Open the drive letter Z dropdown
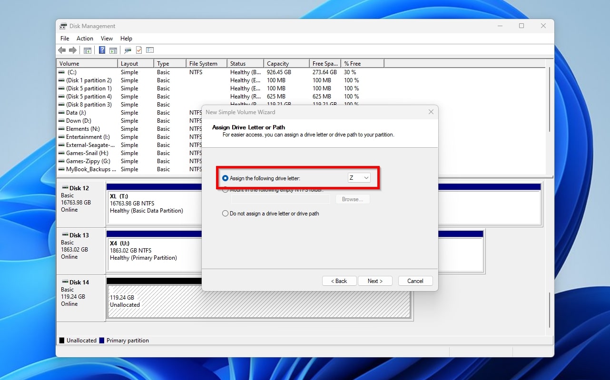This screenshot has width=610, height=380. (x=359, y=178)
